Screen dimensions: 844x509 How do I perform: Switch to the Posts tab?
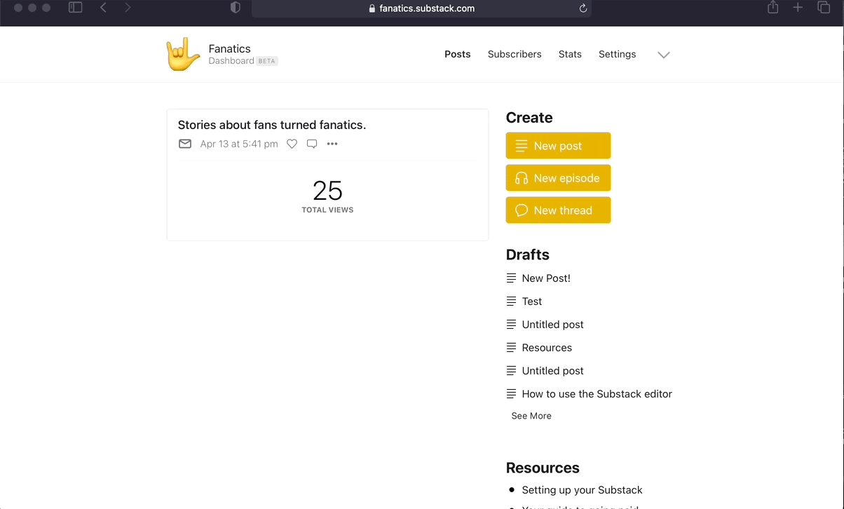458,54
